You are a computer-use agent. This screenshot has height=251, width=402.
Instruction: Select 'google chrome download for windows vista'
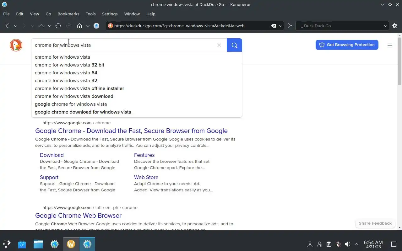coord(137,112)
